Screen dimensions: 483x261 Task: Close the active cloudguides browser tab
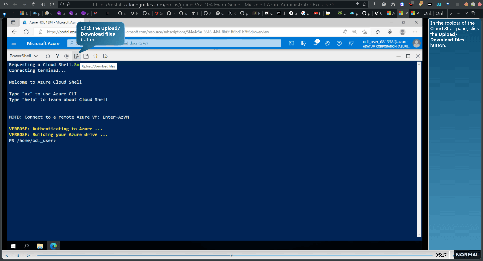tap(407, 13)
